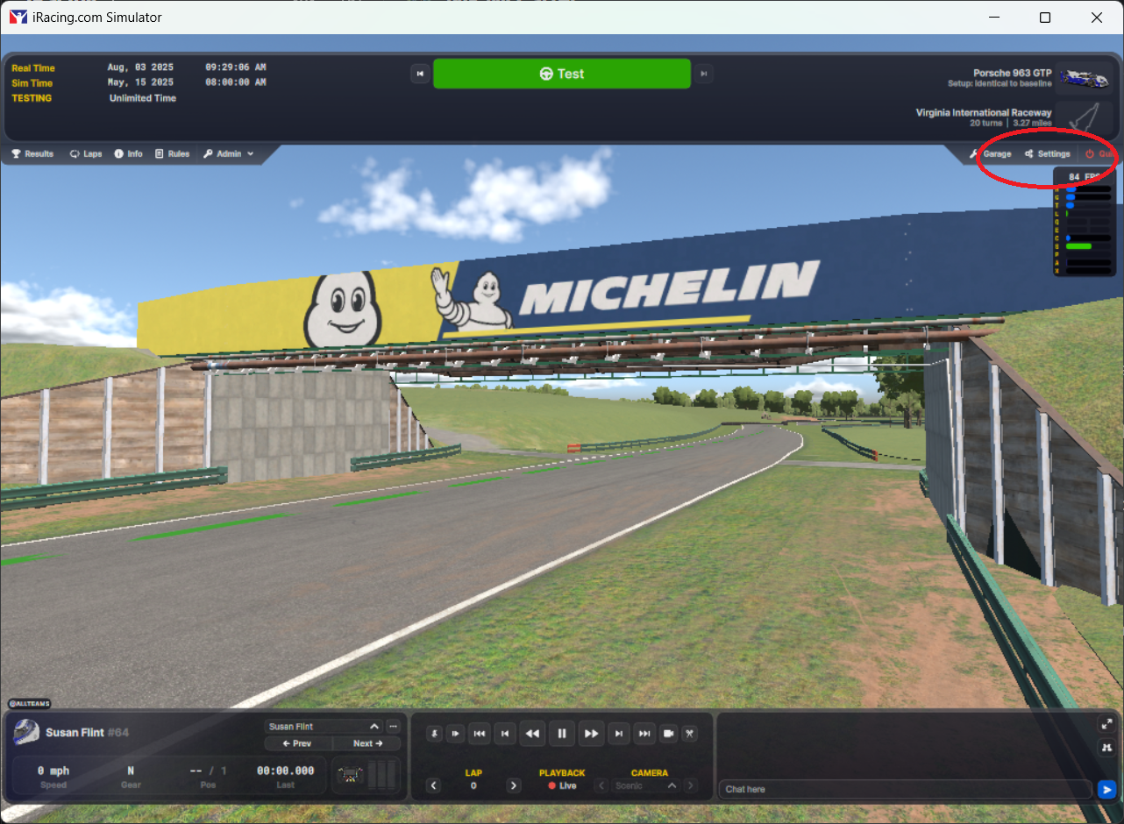Go to next lap with right chevron
Viewport: 1124px width, 824px height.
point(514,785)
